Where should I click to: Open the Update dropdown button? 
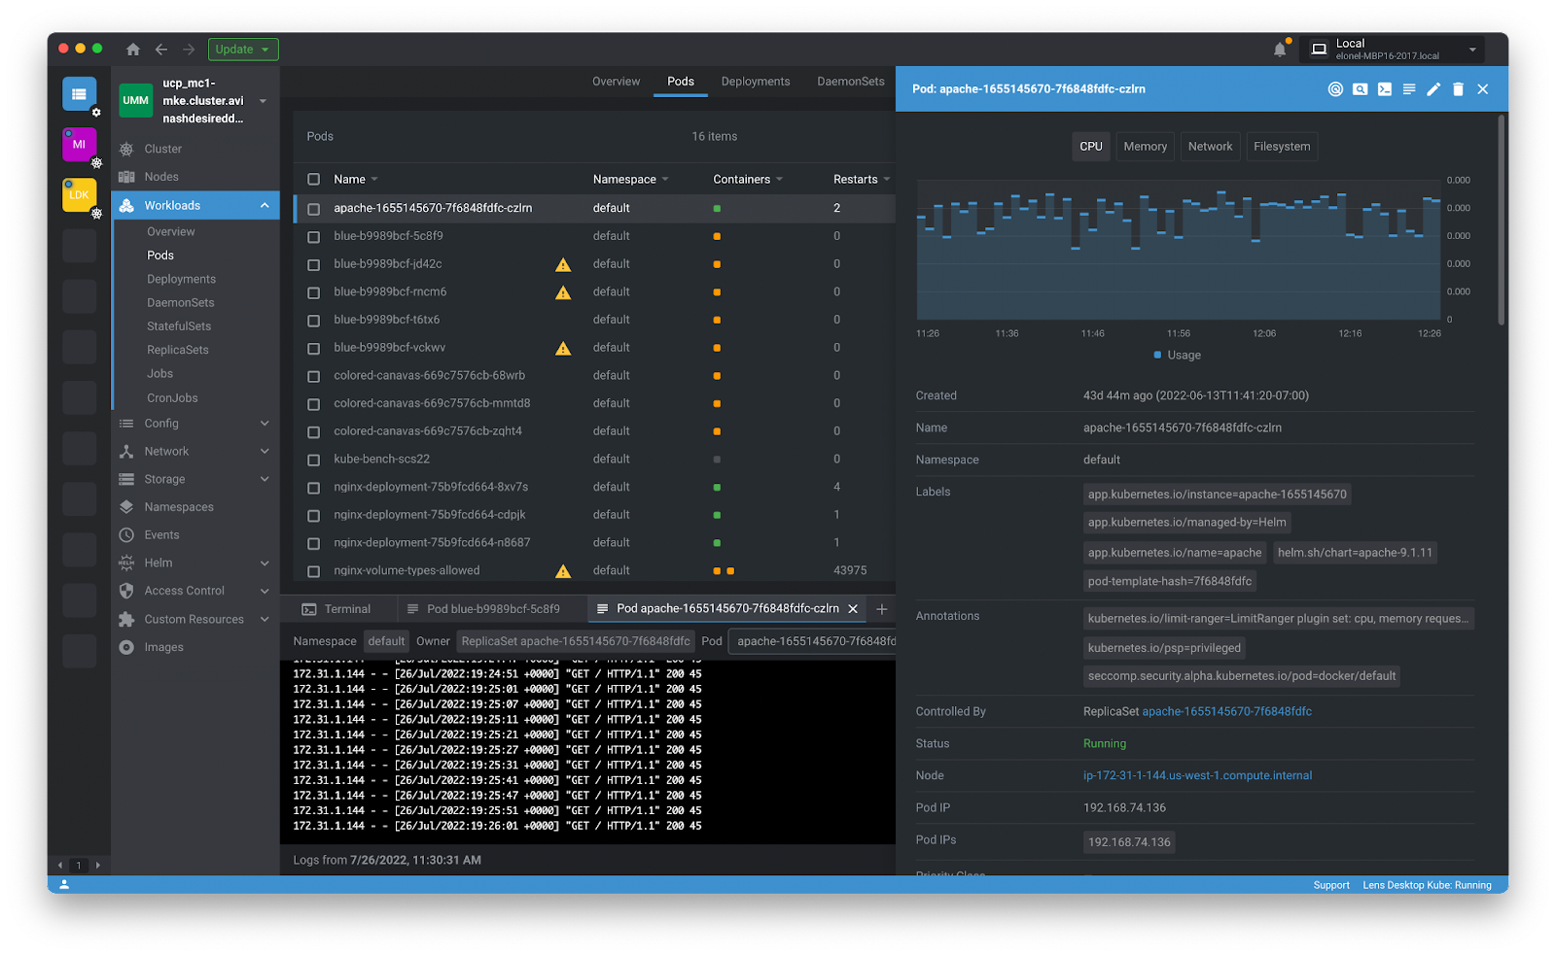click(243, 50)
